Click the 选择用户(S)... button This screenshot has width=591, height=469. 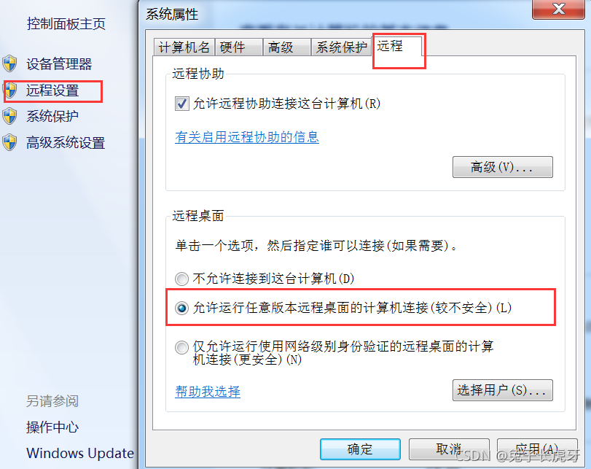(502, 390)
